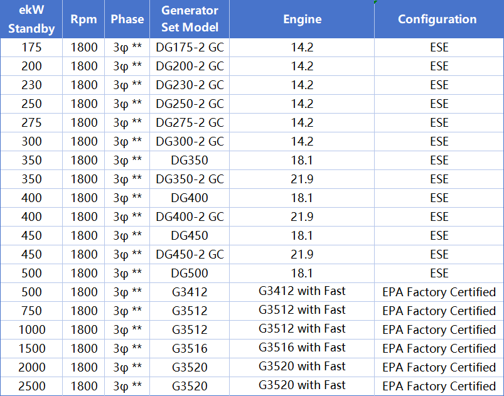Click the Phase header cell
The image size is (504, 396).
[x=127, y=19]
